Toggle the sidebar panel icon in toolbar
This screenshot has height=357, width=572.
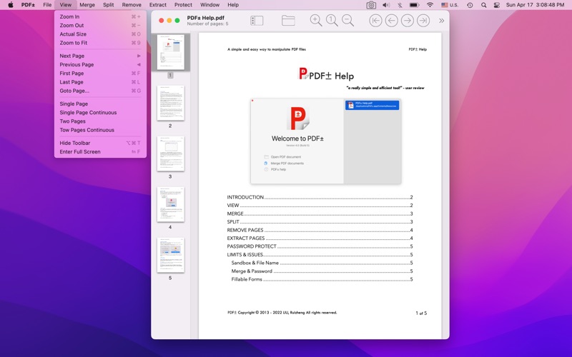pos(257,21)
